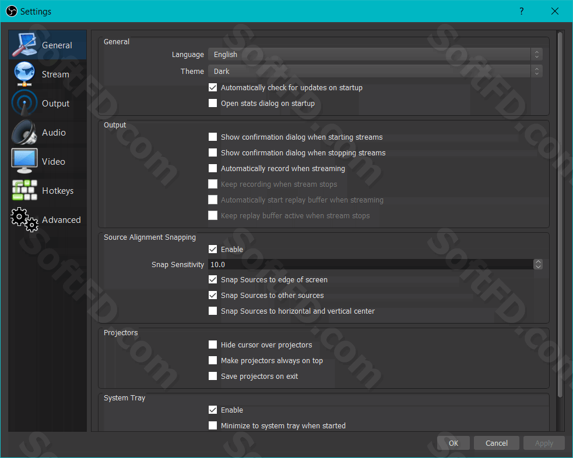573x458 pixels.
Task: Toggle automatically start replay buffer when streaming
Action: tap(213, 200)
